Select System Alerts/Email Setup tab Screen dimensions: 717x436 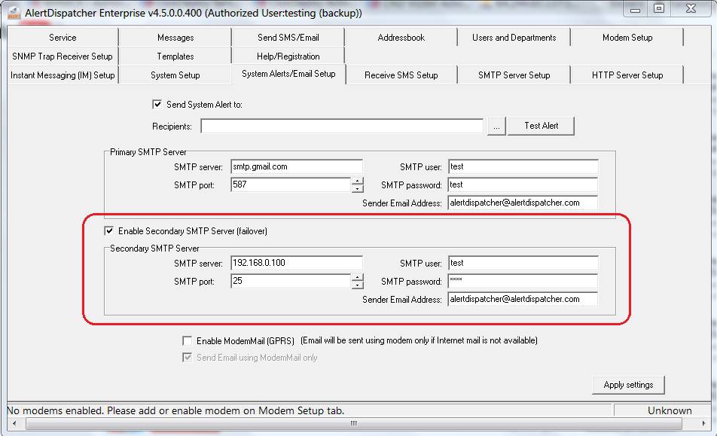[x=288, y=74]
